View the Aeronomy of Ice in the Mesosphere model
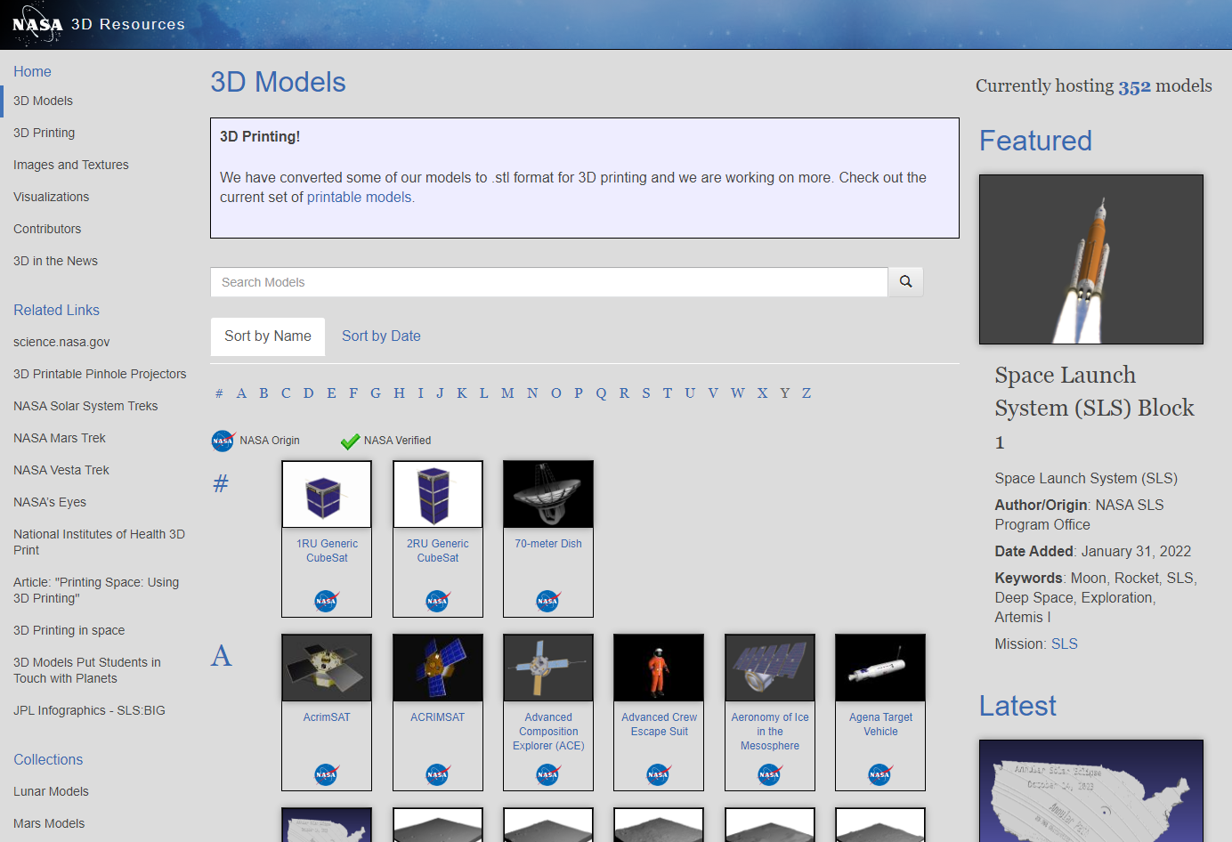 coord(769,668)
